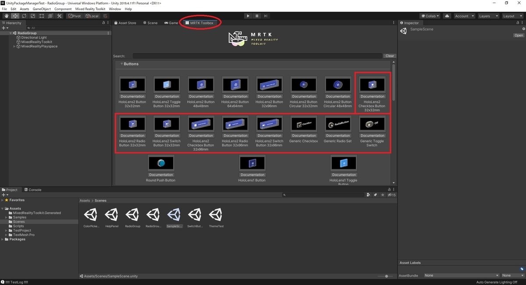The height and width of the screenshot is (285, 526).
Task: Select the combined Transform tool
Action: [50, 16]
